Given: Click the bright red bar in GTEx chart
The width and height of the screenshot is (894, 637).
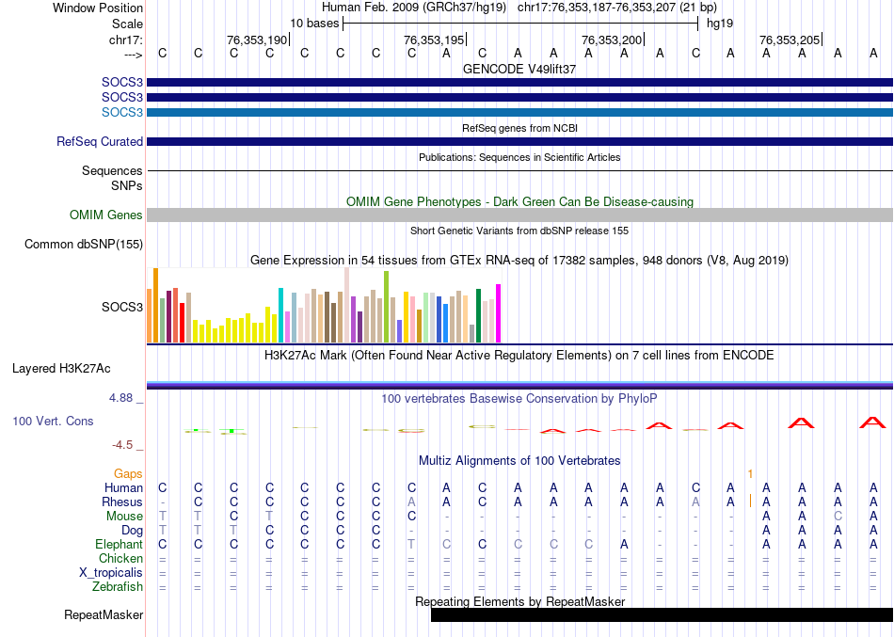Looking at the screenshot, I should (182, 323).
